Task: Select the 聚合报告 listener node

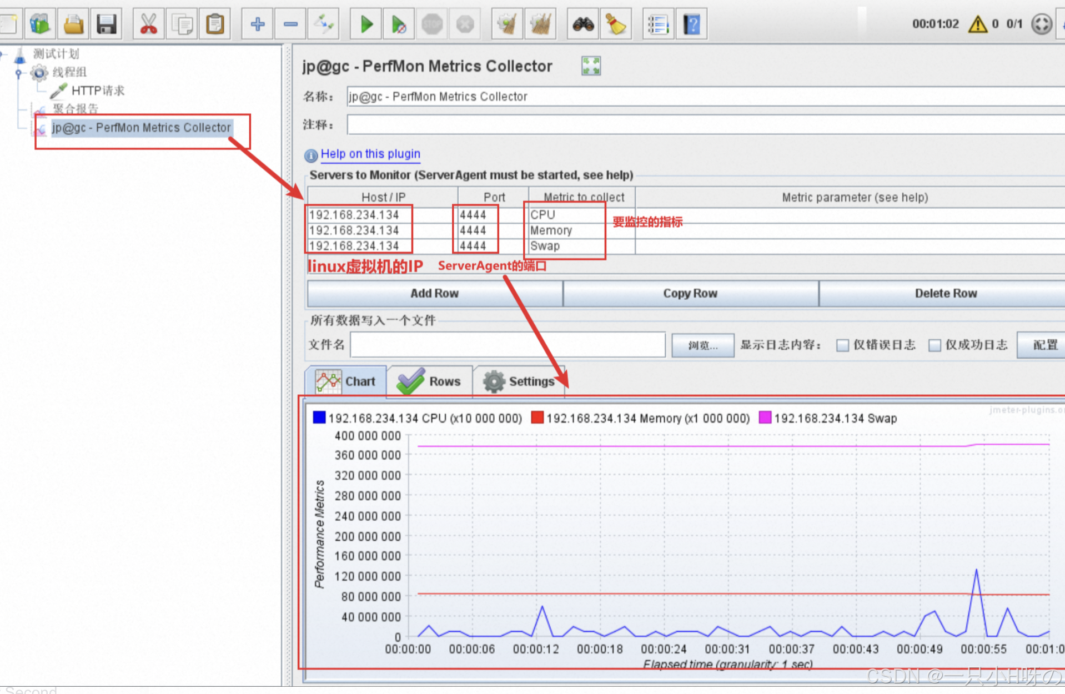Action: point(75,108)
